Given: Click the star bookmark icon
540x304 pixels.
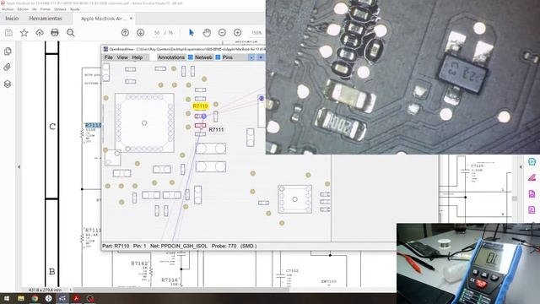Looking at the screenshot, I should point(24,33).
